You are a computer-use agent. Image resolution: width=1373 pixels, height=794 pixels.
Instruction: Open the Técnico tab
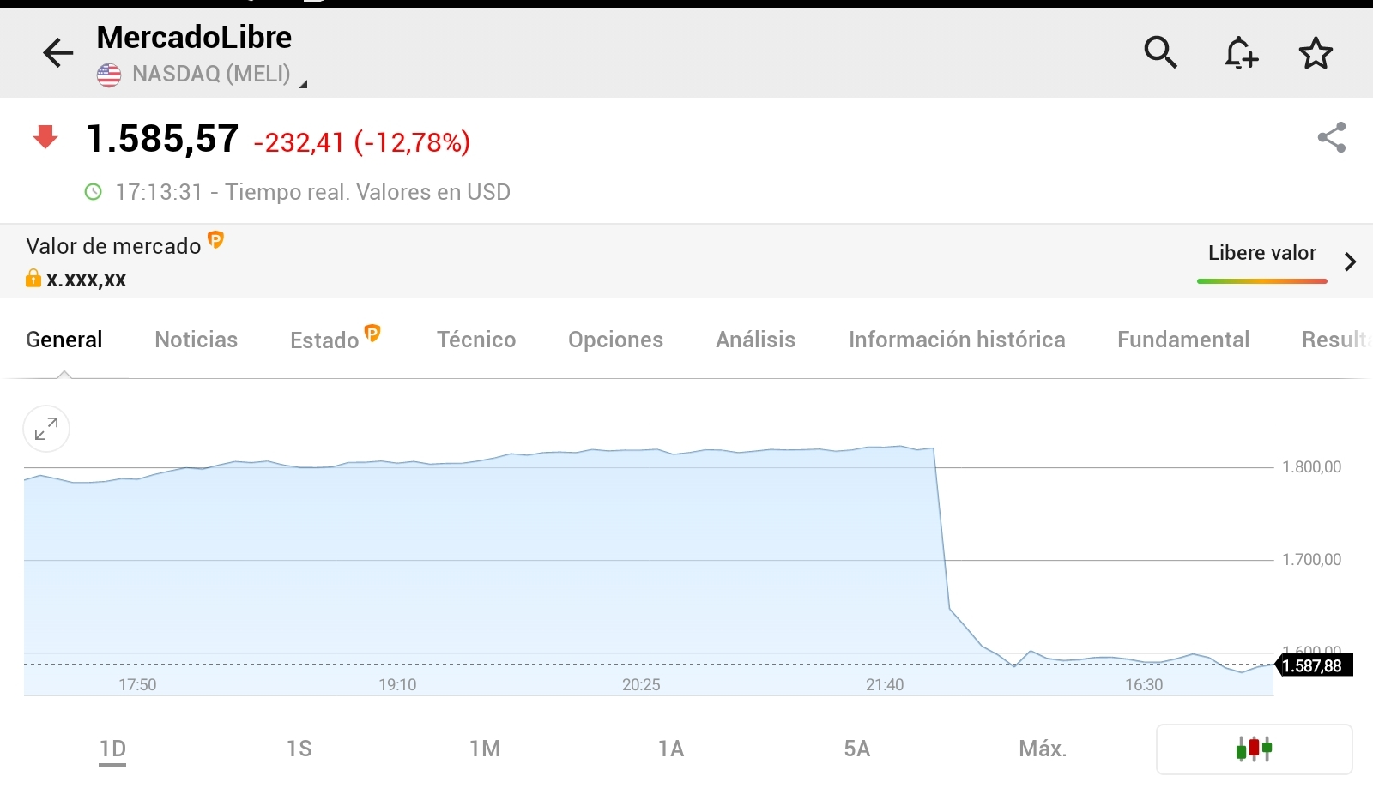click(476, 340)
